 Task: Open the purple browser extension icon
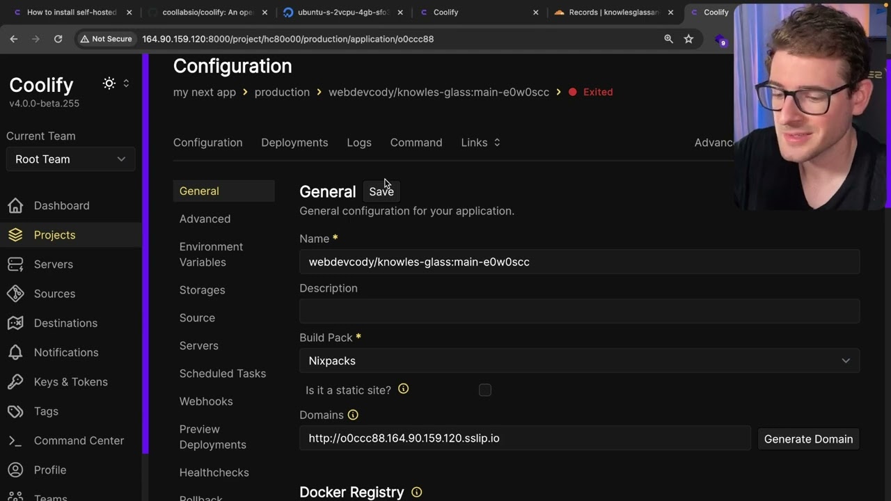click(720, 40)
